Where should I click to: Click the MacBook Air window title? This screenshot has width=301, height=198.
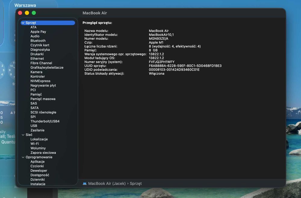[95, 13]
